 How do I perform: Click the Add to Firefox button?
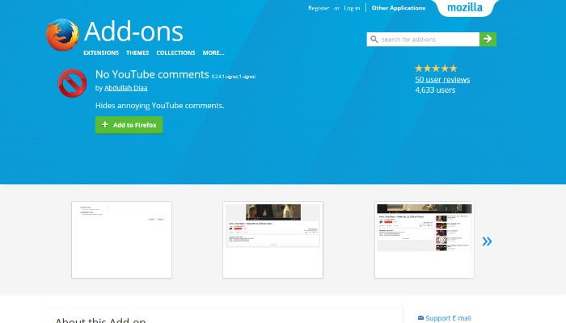pyautogui.click(x=129, y=124)
